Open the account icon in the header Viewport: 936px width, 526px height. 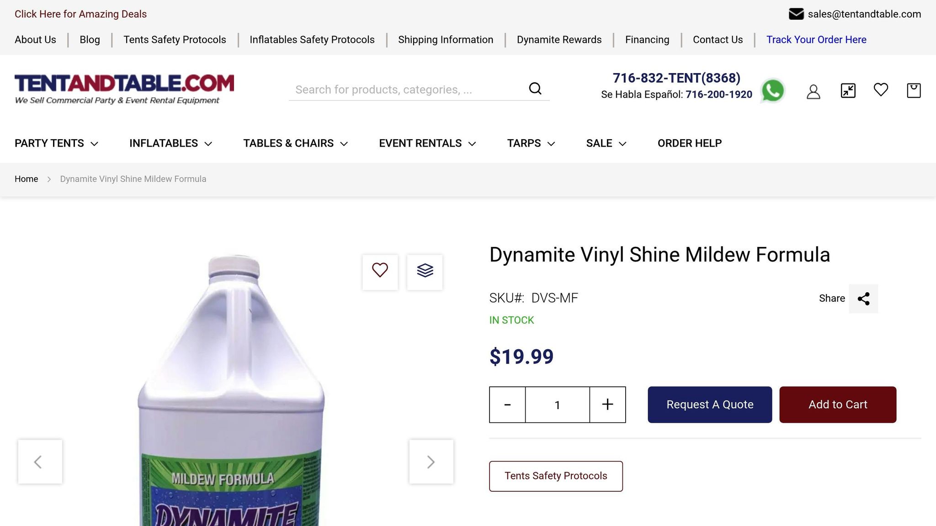point(814,91)
